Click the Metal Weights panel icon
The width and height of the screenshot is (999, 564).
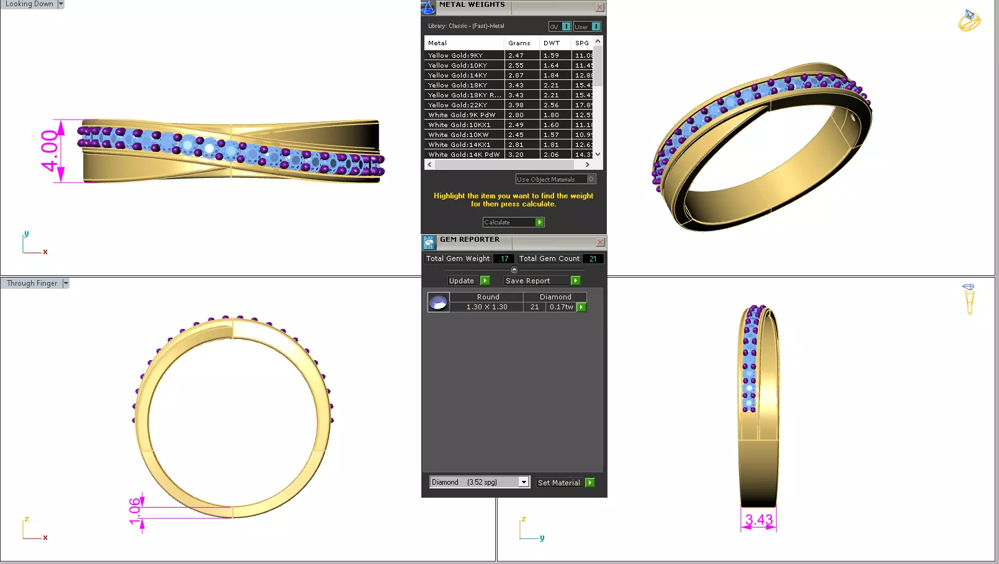tap(428, 7)
